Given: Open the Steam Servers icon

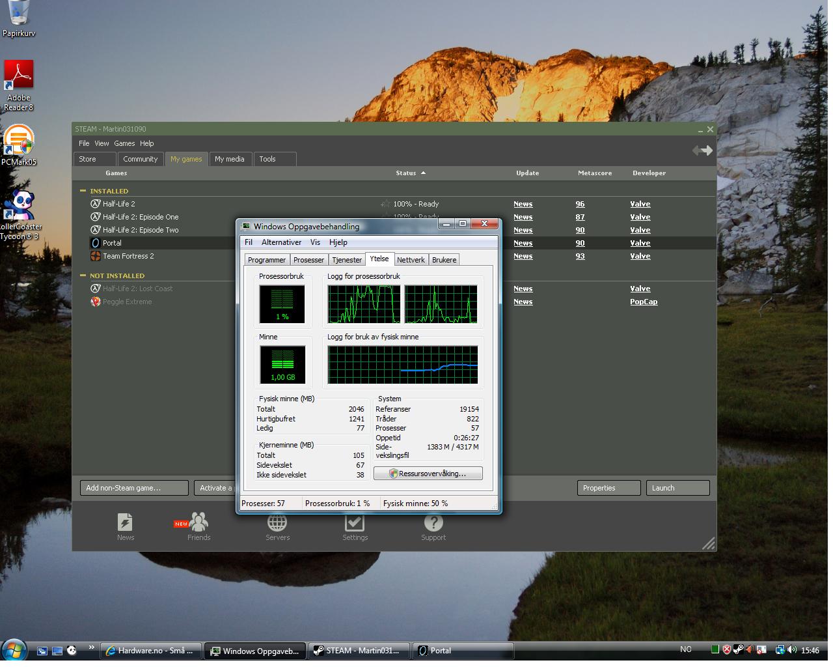Looking at the screenshot, I should [x=277, y=527].
